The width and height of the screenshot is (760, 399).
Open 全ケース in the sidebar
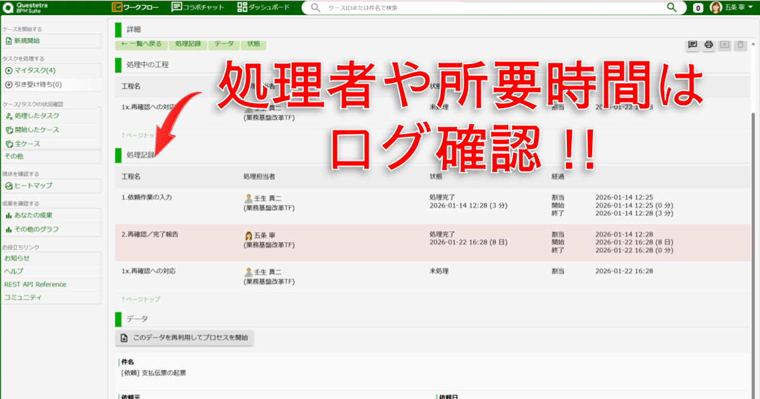pos(51,144)
